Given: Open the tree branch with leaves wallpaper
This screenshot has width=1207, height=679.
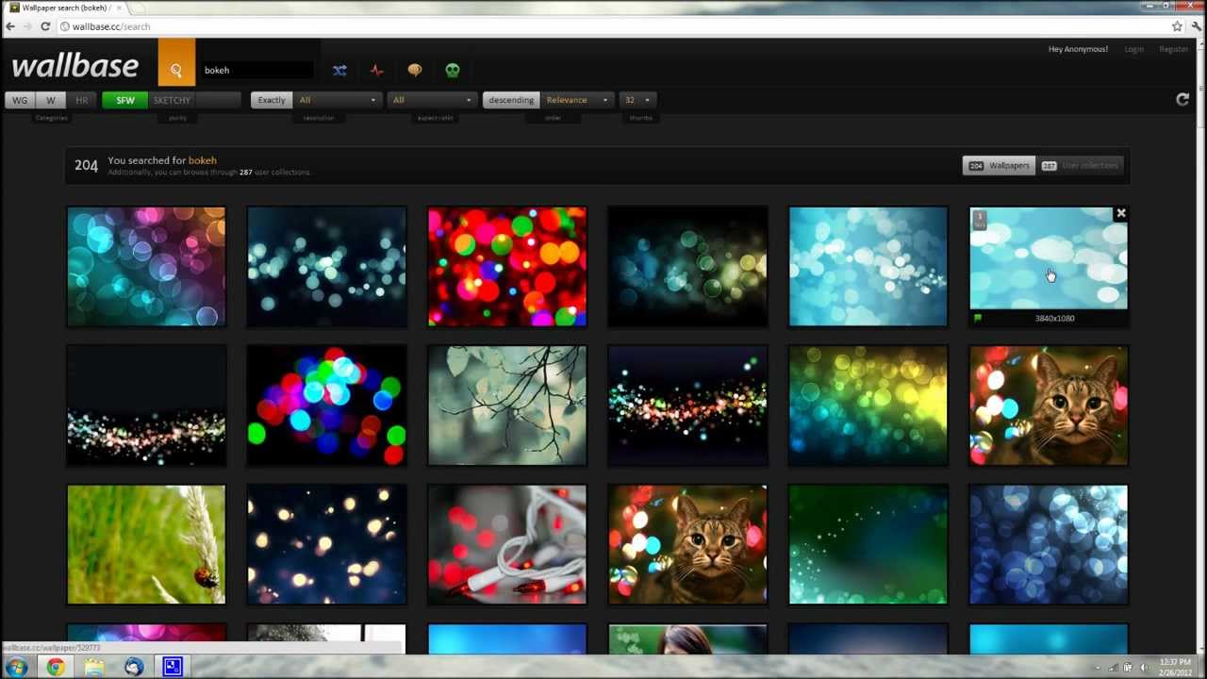Looking at the screenshot, I should [x=507, y=406].
